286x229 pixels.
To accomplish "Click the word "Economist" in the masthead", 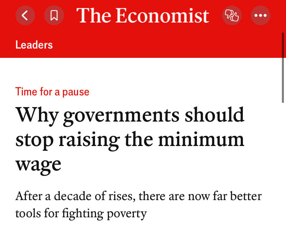I will [x=162, y=15].
